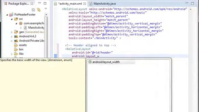Image resolution: width=199 pixels, height=112 pixels.
Task: Collapse the com.example package node
Action: click(x=16, y=24)
